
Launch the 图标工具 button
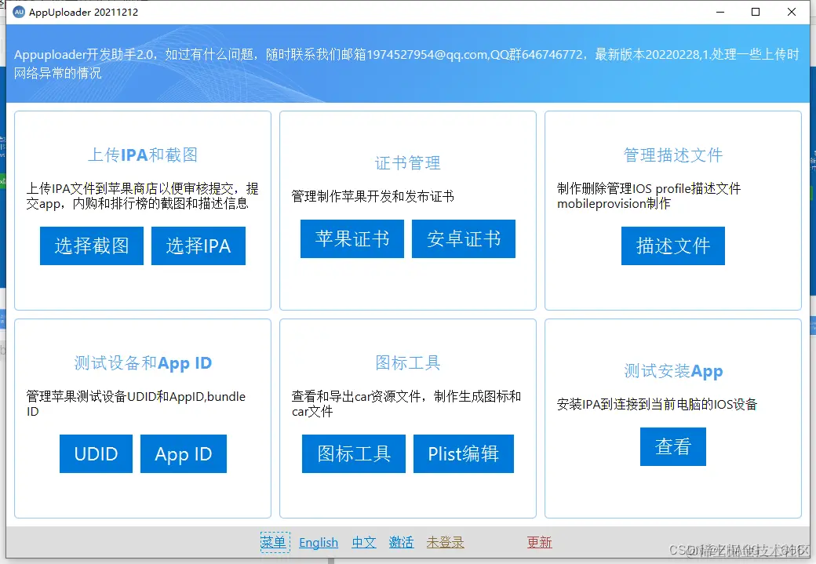(x=354, y=453)
